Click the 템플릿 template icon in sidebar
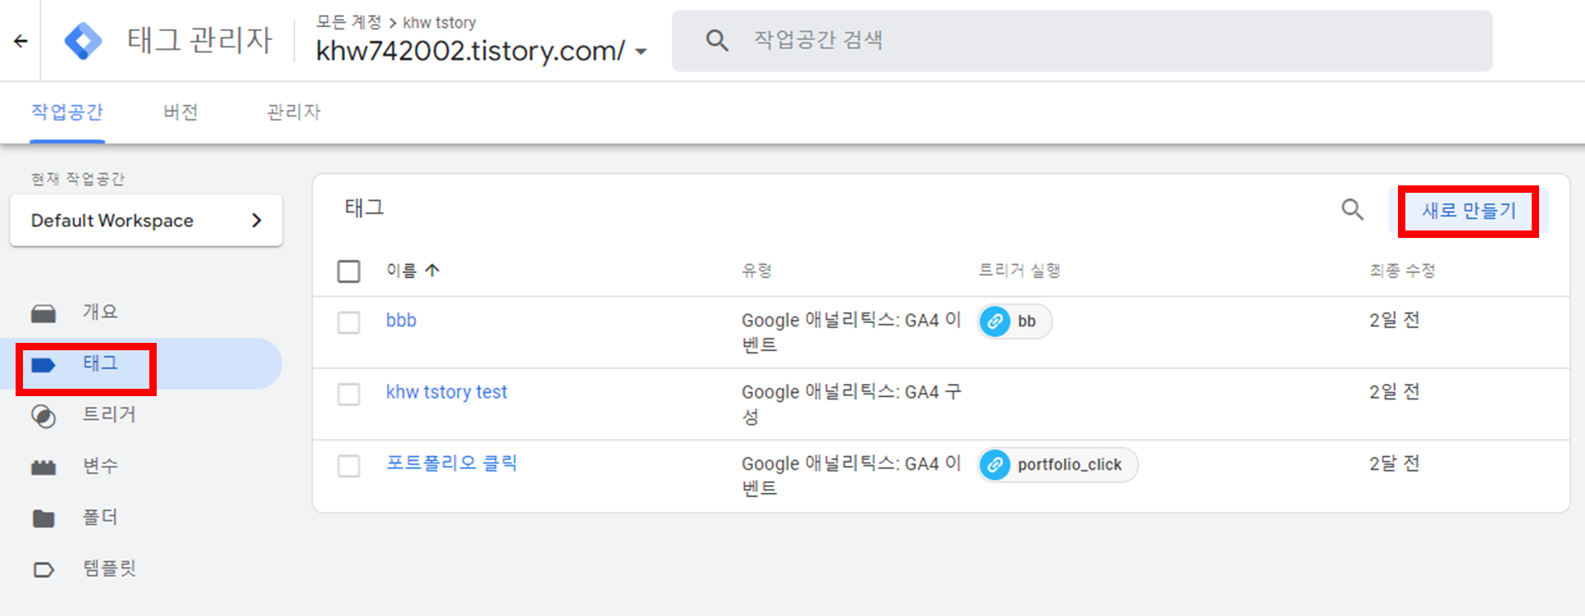The height and width of the screenshot is (616, 1585). 43,569
